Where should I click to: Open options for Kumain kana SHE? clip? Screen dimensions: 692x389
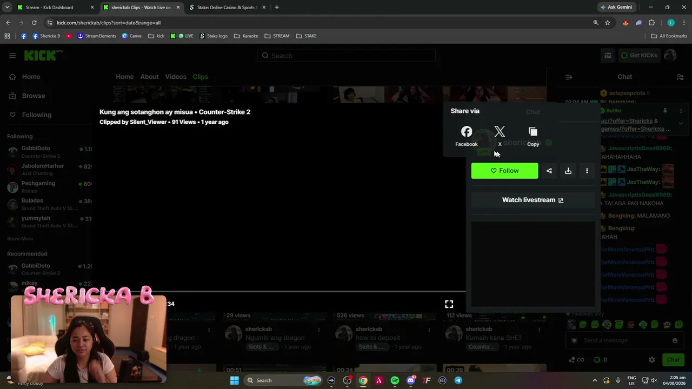point(538,329)
